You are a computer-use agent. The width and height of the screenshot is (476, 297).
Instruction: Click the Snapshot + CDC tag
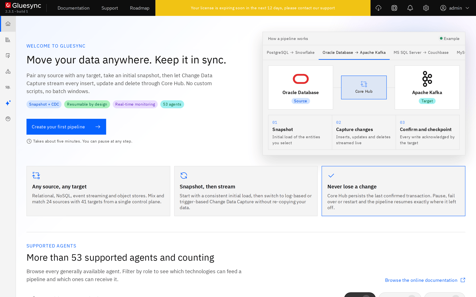pyautogui.click(x=44, y=104)
